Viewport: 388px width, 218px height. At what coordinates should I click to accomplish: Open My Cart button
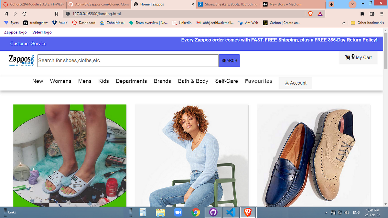[358, 57]
